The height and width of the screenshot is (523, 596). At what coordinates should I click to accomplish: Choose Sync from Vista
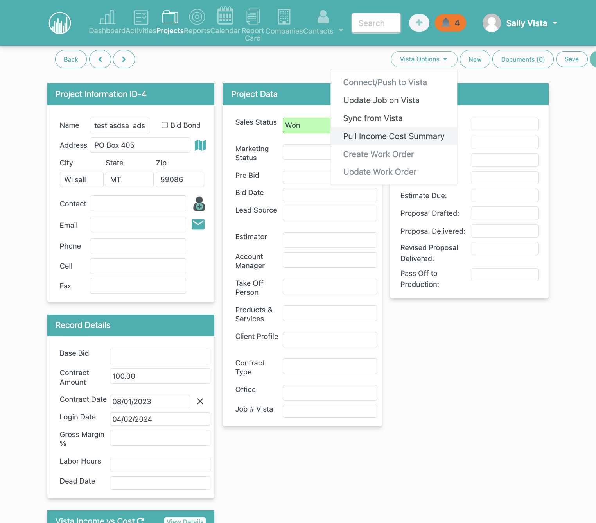pos(394,118)
